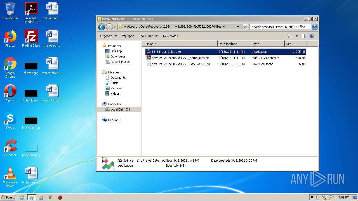Open recent pages dropdown arrow

[115, 27]
